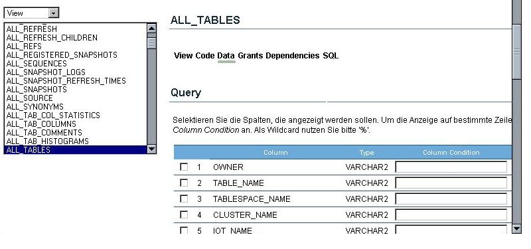
Task: Click the main page scroll down arrow
Action: (516, 228)
